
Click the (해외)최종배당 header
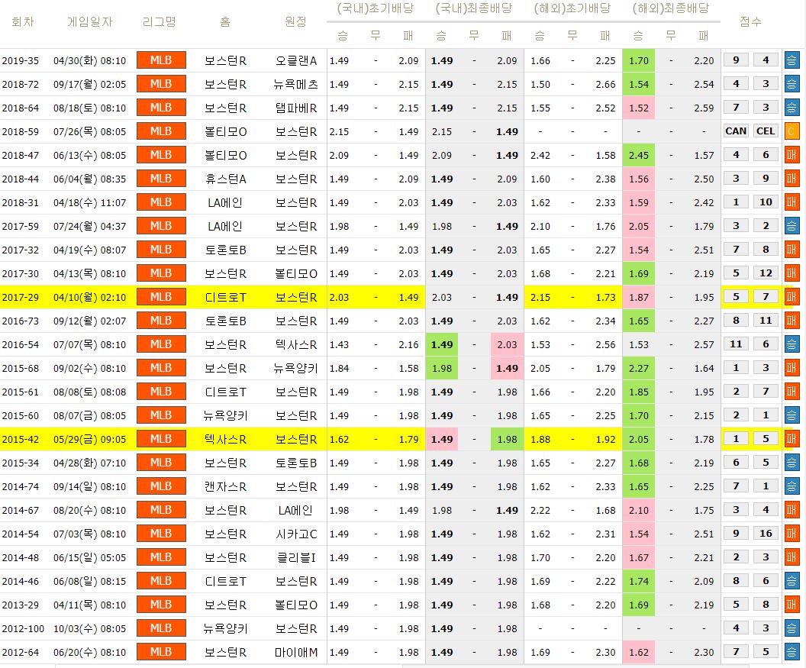point(671,9)
